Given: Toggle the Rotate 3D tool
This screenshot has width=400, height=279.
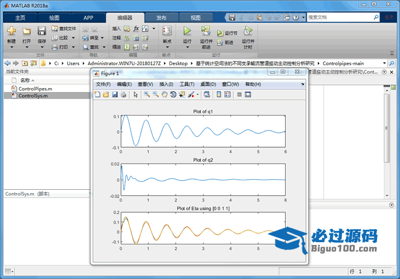Looking at the screenshot, I should (173, 95).
